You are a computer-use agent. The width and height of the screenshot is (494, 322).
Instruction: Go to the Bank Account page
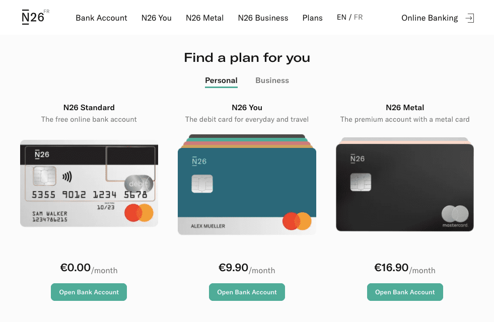pyautogui.click(x=101, y=18)
